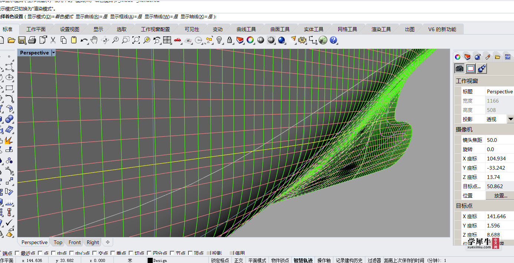Click the light bulb hide/show icon
This screenshot has width=514, height=263.
(x=219, y=40)
